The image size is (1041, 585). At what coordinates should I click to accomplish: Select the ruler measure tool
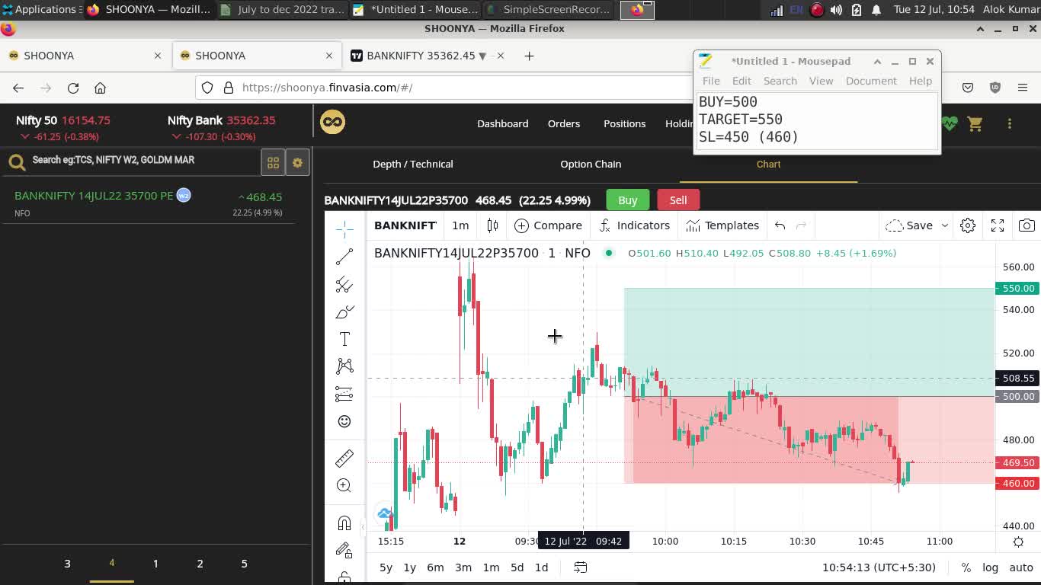pyautogui.click(x=344, y=458)
